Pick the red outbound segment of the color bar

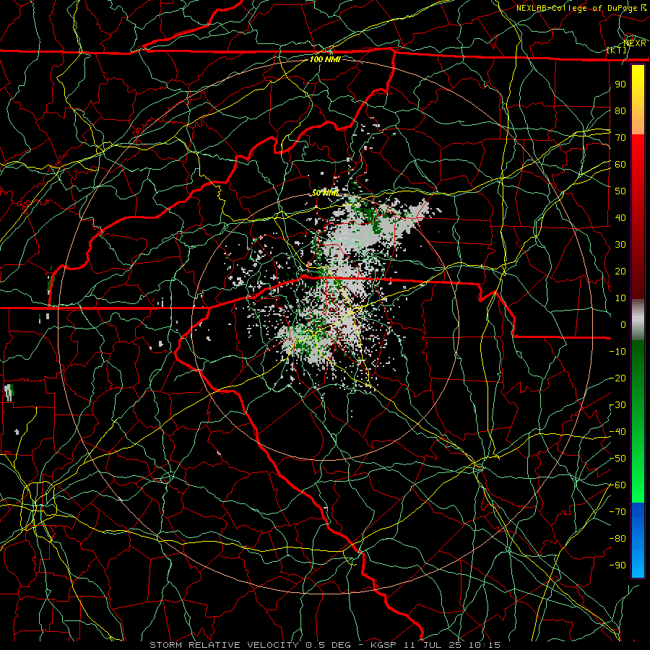point(638,217)
